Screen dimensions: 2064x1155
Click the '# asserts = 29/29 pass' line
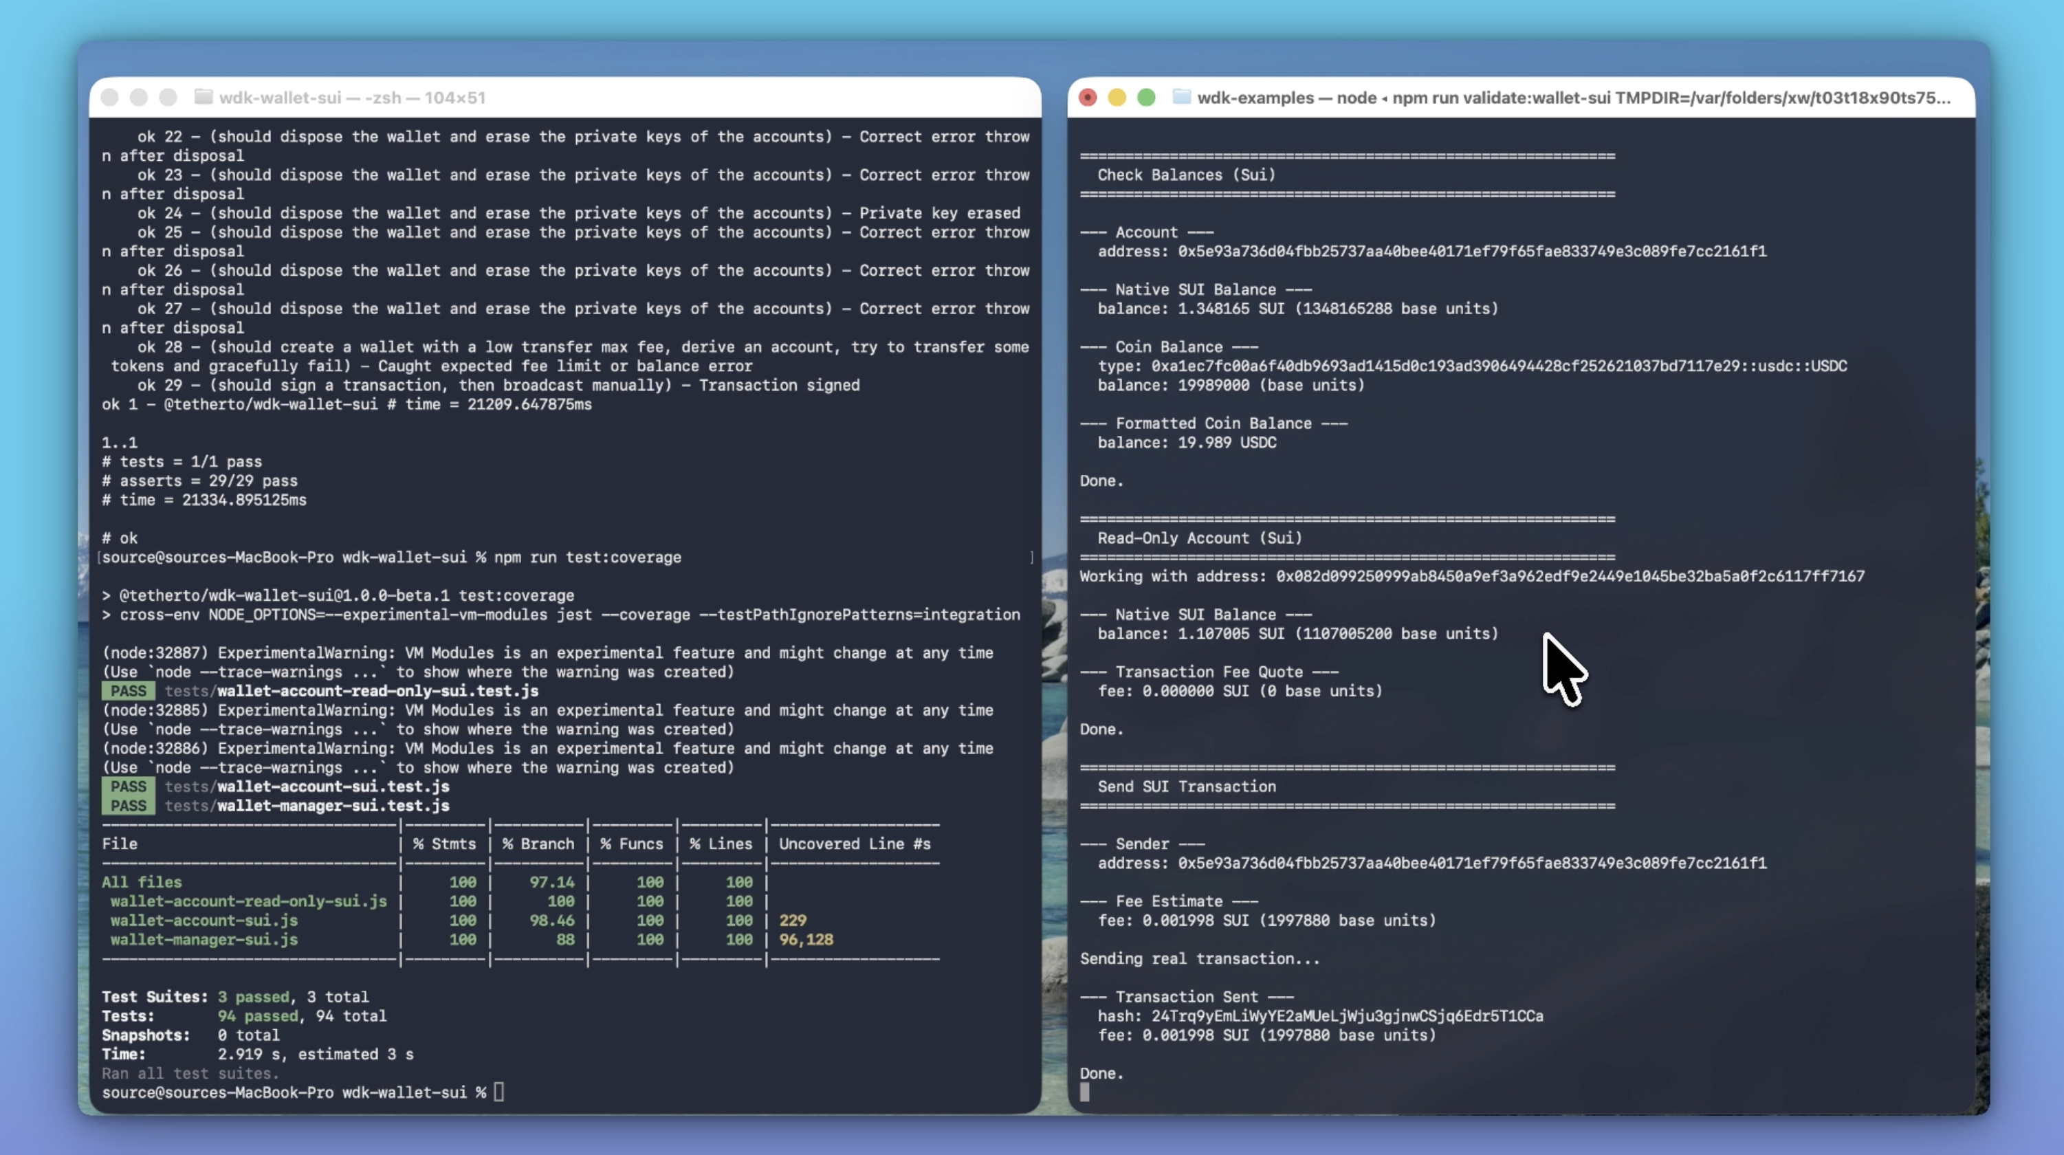[x=199, y=481]
